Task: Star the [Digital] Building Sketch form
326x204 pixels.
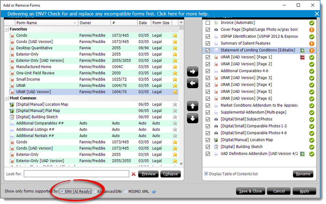Action: pos(175,117)
